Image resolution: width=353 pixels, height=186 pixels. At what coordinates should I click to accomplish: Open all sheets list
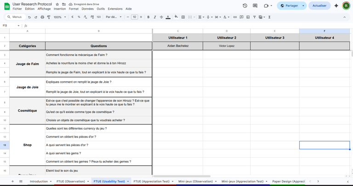(x=21, y=181)
